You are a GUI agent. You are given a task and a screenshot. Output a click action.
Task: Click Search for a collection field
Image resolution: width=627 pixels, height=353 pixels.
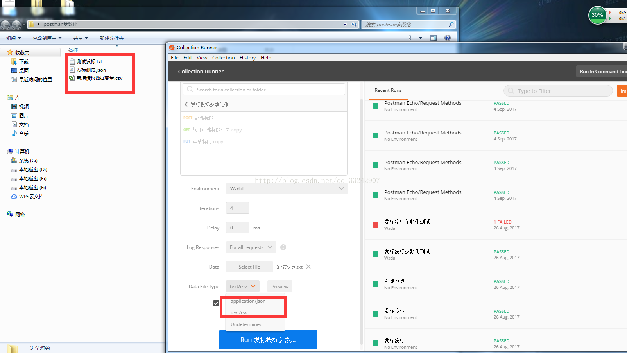[x=264, y=90]
